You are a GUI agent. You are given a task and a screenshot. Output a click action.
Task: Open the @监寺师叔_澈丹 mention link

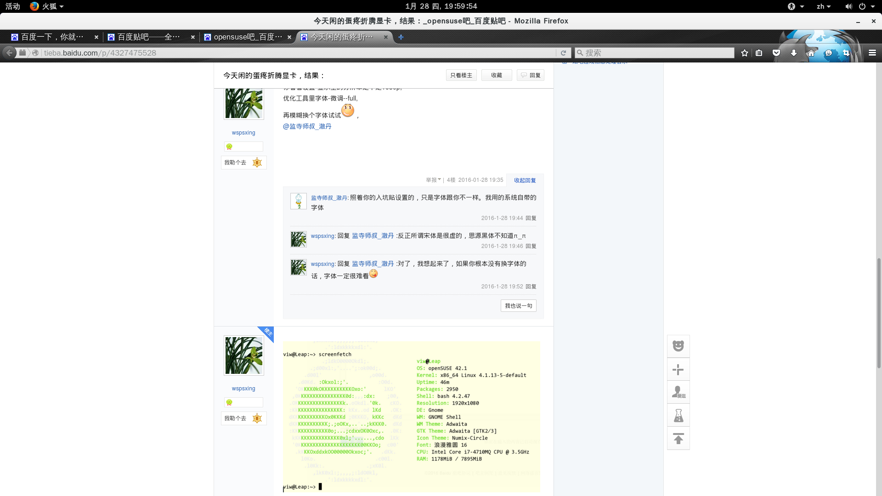307,126
